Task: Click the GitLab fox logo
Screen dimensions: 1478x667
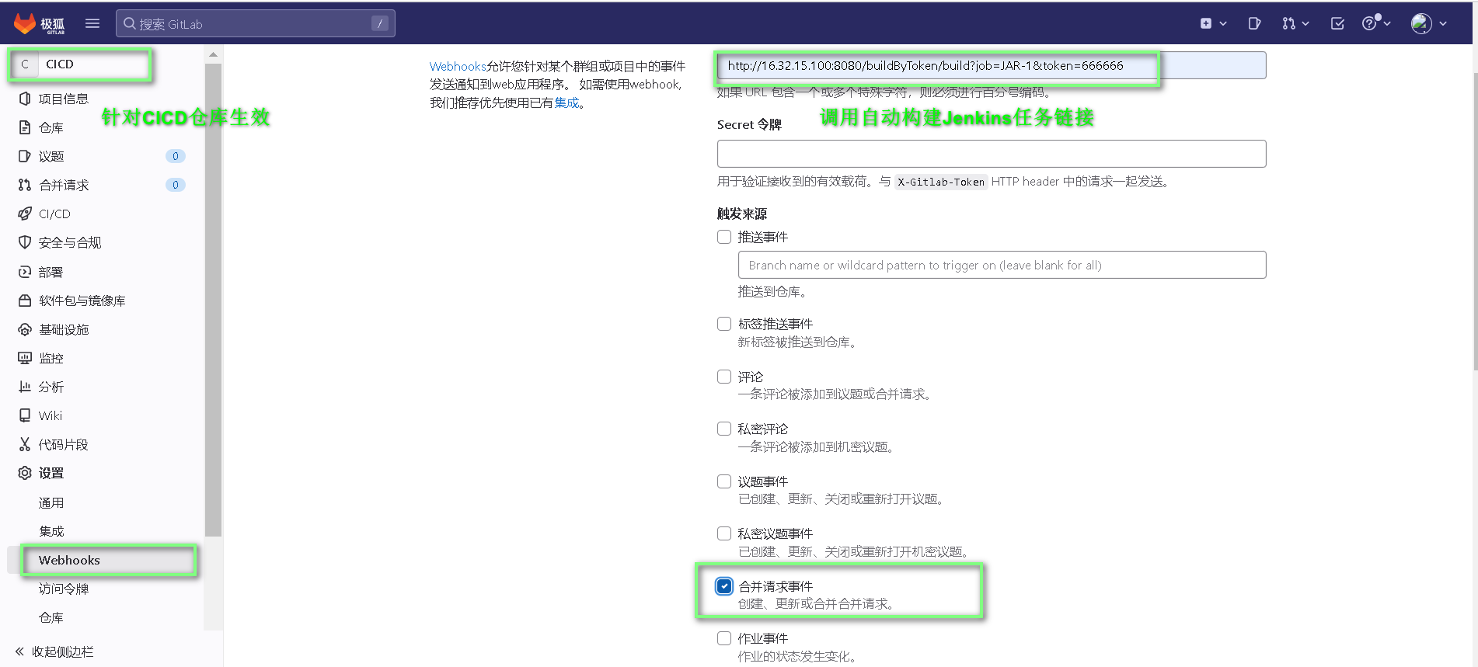Action: click(25, 23)
